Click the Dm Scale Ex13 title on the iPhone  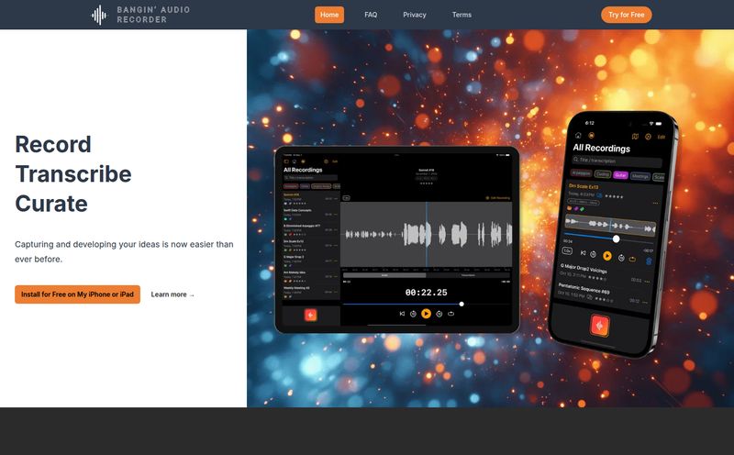click(584, 186)
